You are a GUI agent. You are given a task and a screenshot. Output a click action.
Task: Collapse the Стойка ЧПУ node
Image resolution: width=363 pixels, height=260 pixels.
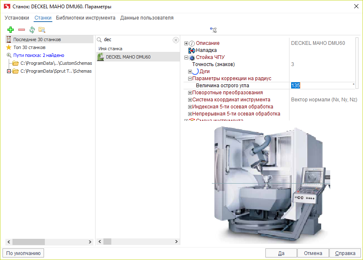pyautogui.click(x=186, y=57)
